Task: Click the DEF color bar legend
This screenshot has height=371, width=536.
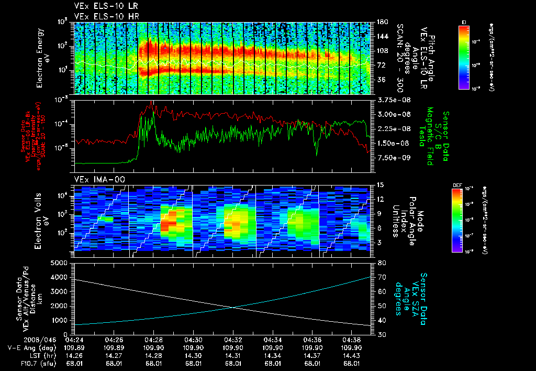Action: (x=457, y=221)
